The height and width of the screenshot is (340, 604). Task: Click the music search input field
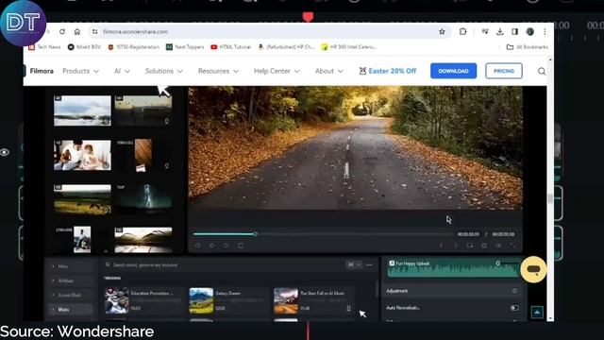click(x=224, y=264)
